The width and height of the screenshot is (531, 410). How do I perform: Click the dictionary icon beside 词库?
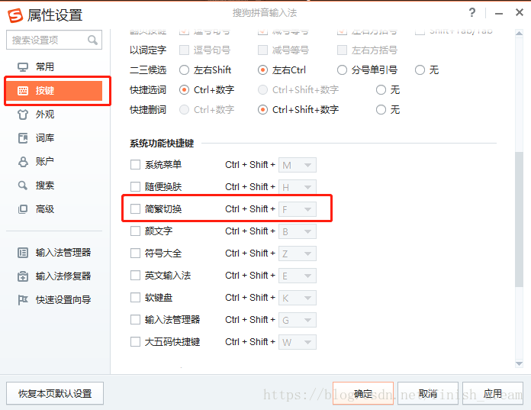point(23,138)
